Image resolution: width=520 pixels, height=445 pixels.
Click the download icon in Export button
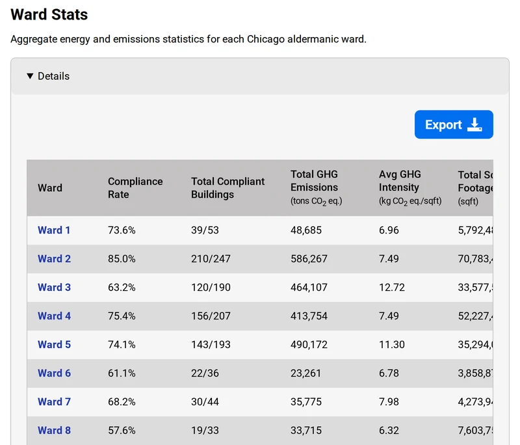(474, 124)
